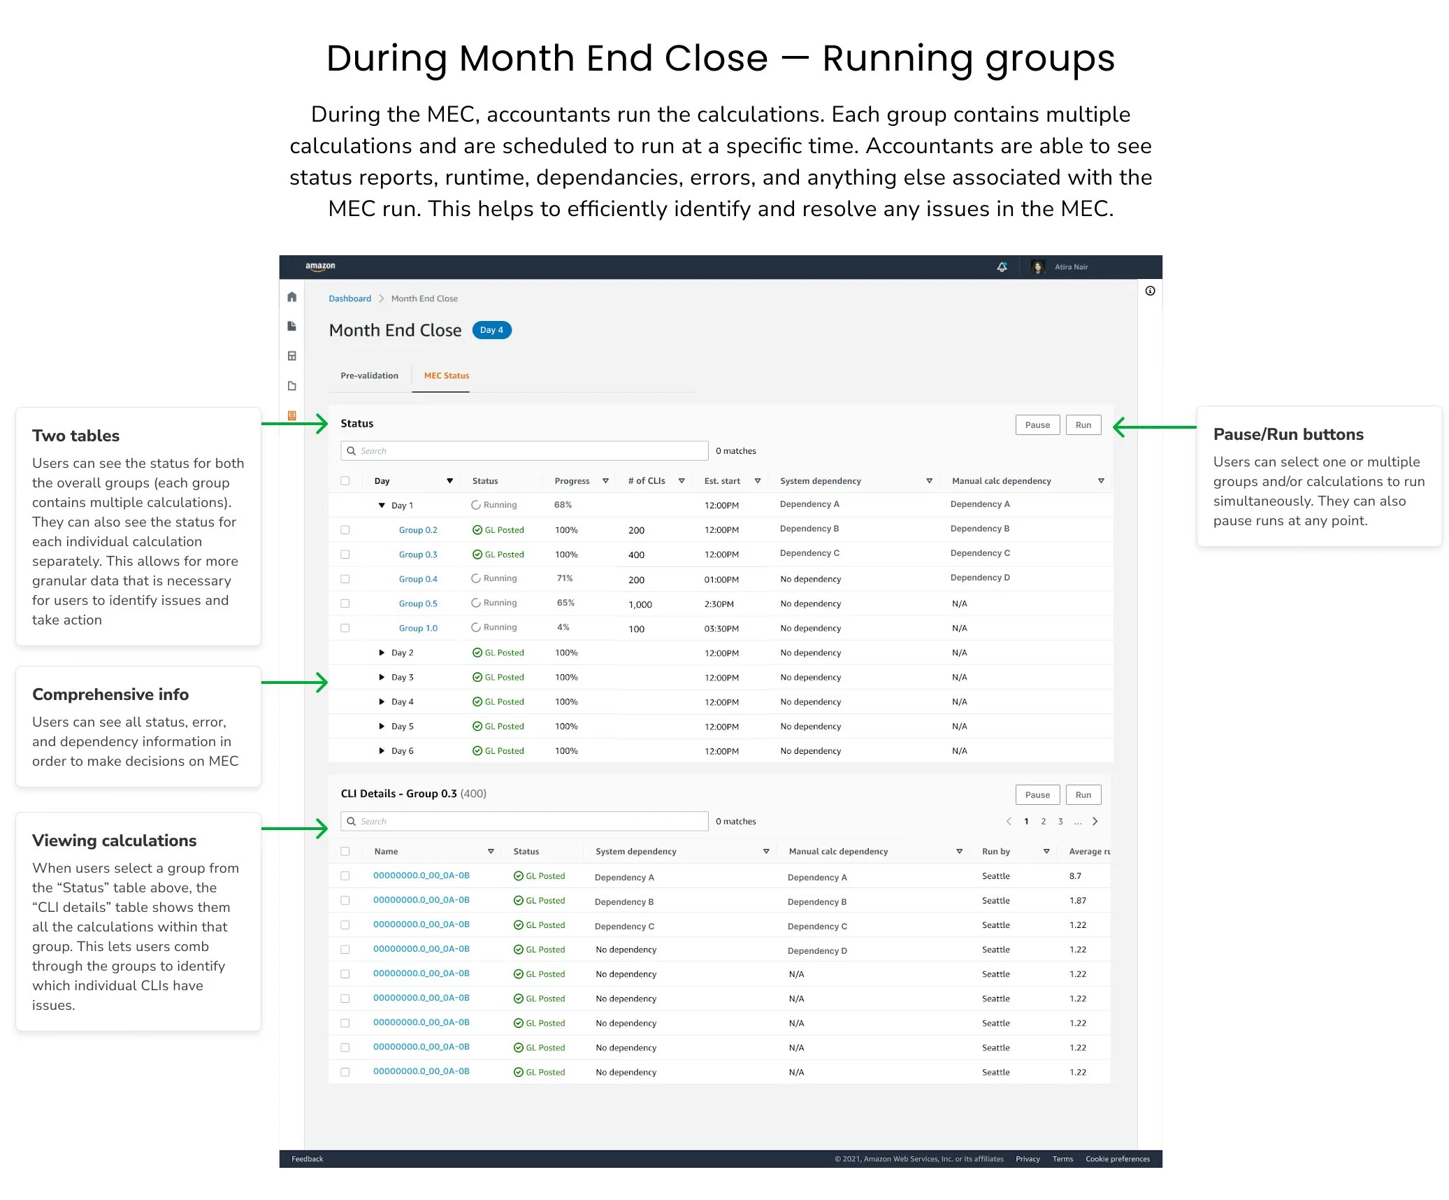Open the Group 0.3 link
The image size is (1449, 1200).
coord(418,555)
